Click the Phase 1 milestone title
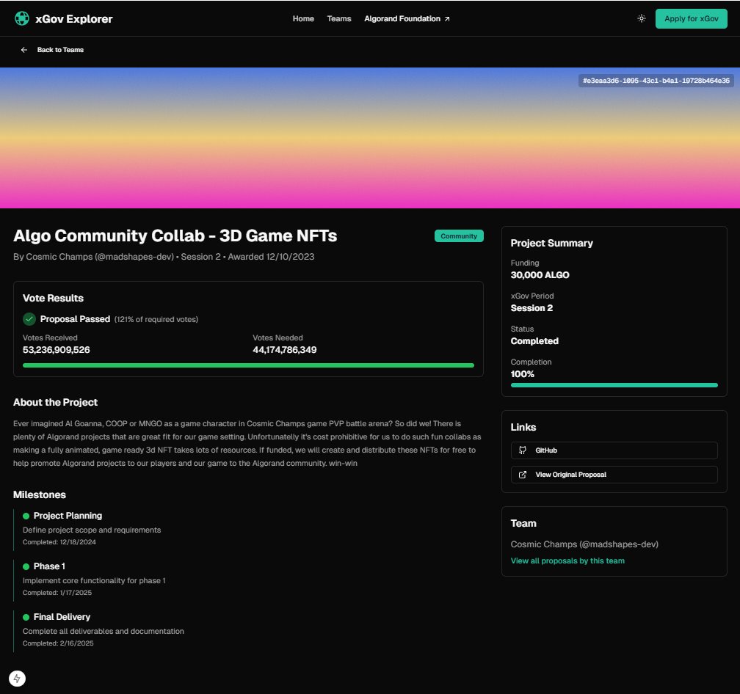 (x=49, y=566)
